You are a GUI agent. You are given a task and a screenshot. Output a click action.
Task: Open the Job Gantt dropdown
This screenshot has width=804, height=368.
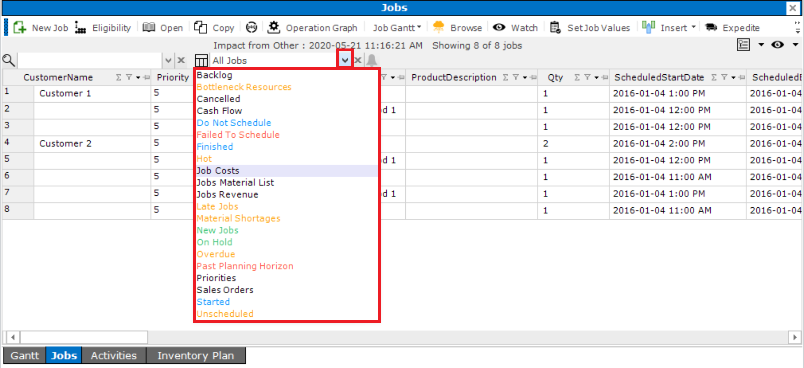tap(397, 28)
